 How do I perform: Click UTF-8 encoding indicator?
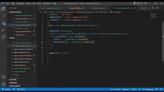134,89
